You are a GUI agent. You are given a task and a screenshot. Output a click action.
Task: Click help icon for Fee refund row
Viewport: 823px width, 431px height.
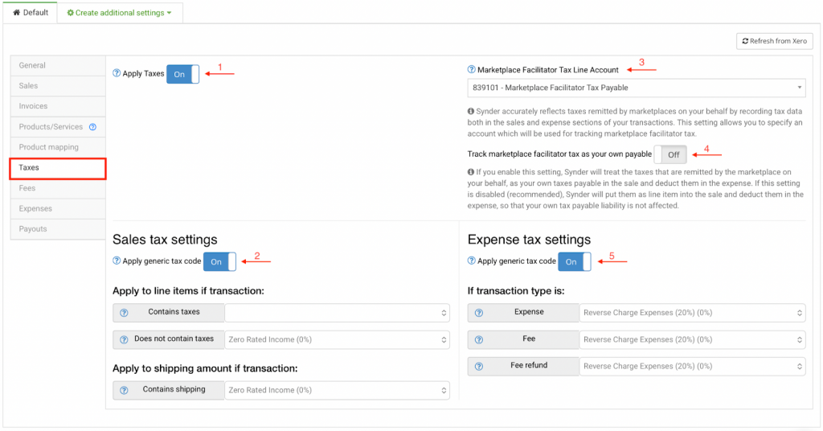(479, 367)
